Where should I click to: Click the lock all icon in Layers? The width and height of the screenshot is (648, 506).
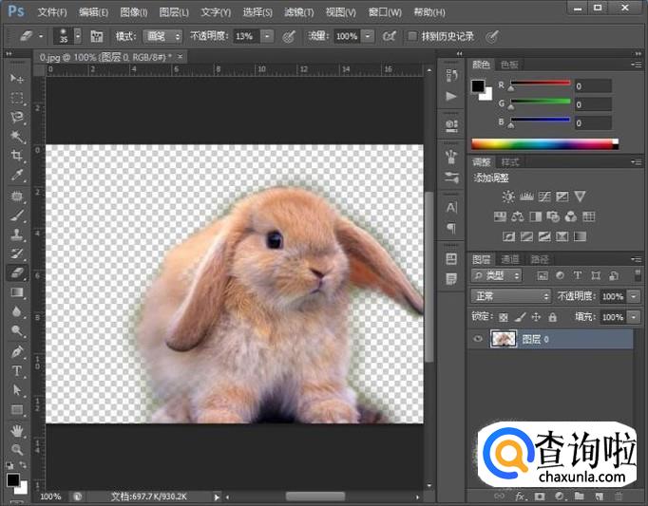[552, 317]
